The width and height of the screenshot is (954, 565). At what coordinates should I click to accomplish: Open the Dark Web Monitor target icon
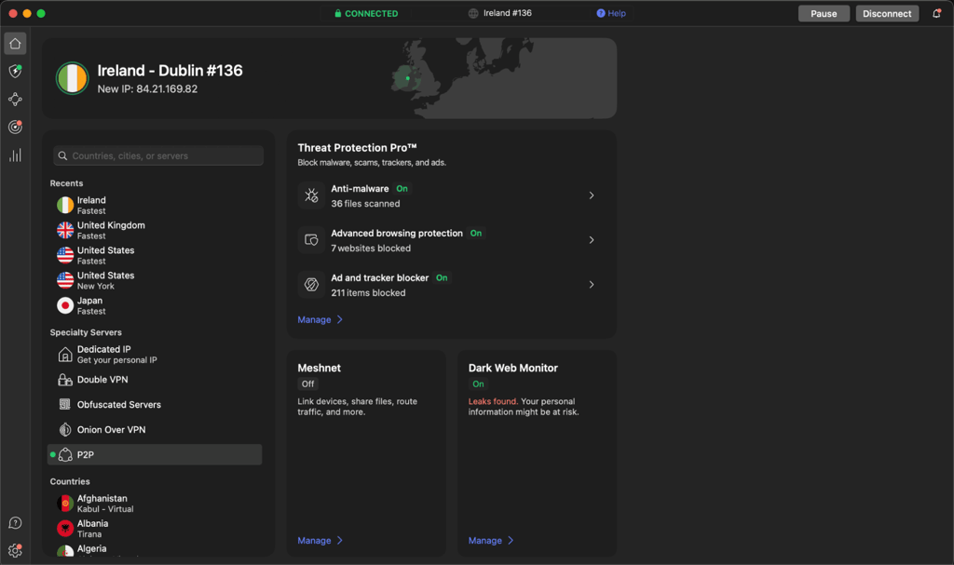[15, 128]
